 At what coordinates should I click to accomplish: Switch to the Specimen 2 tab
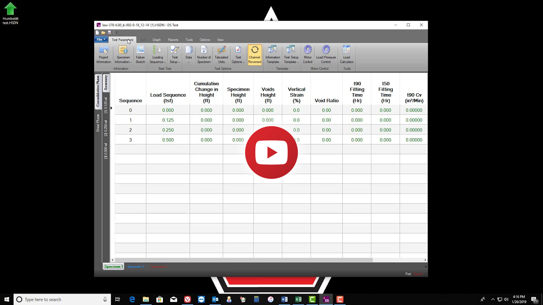[x=136, y=267]
